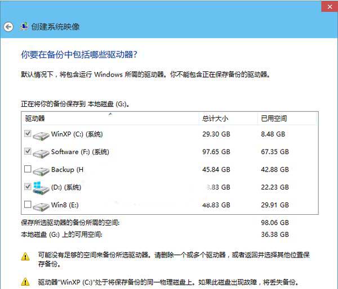
Task: Select the (D:) (系统) row label
Action: 66,187
